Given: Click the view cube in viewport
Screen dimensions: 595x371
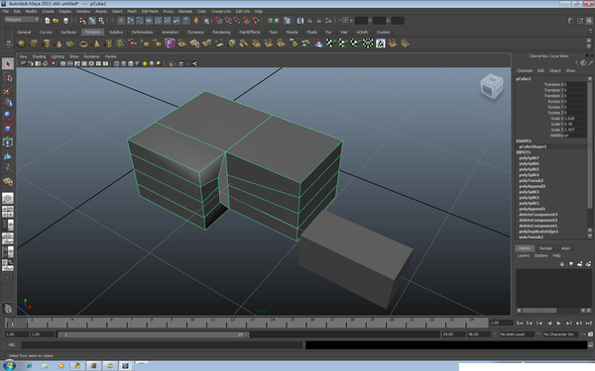Looking at the screenshot, I should tap(492, 86).
